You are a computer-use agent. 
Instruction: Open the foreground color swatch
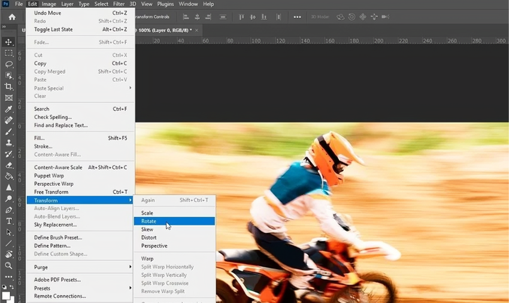(x=6, y=296)
